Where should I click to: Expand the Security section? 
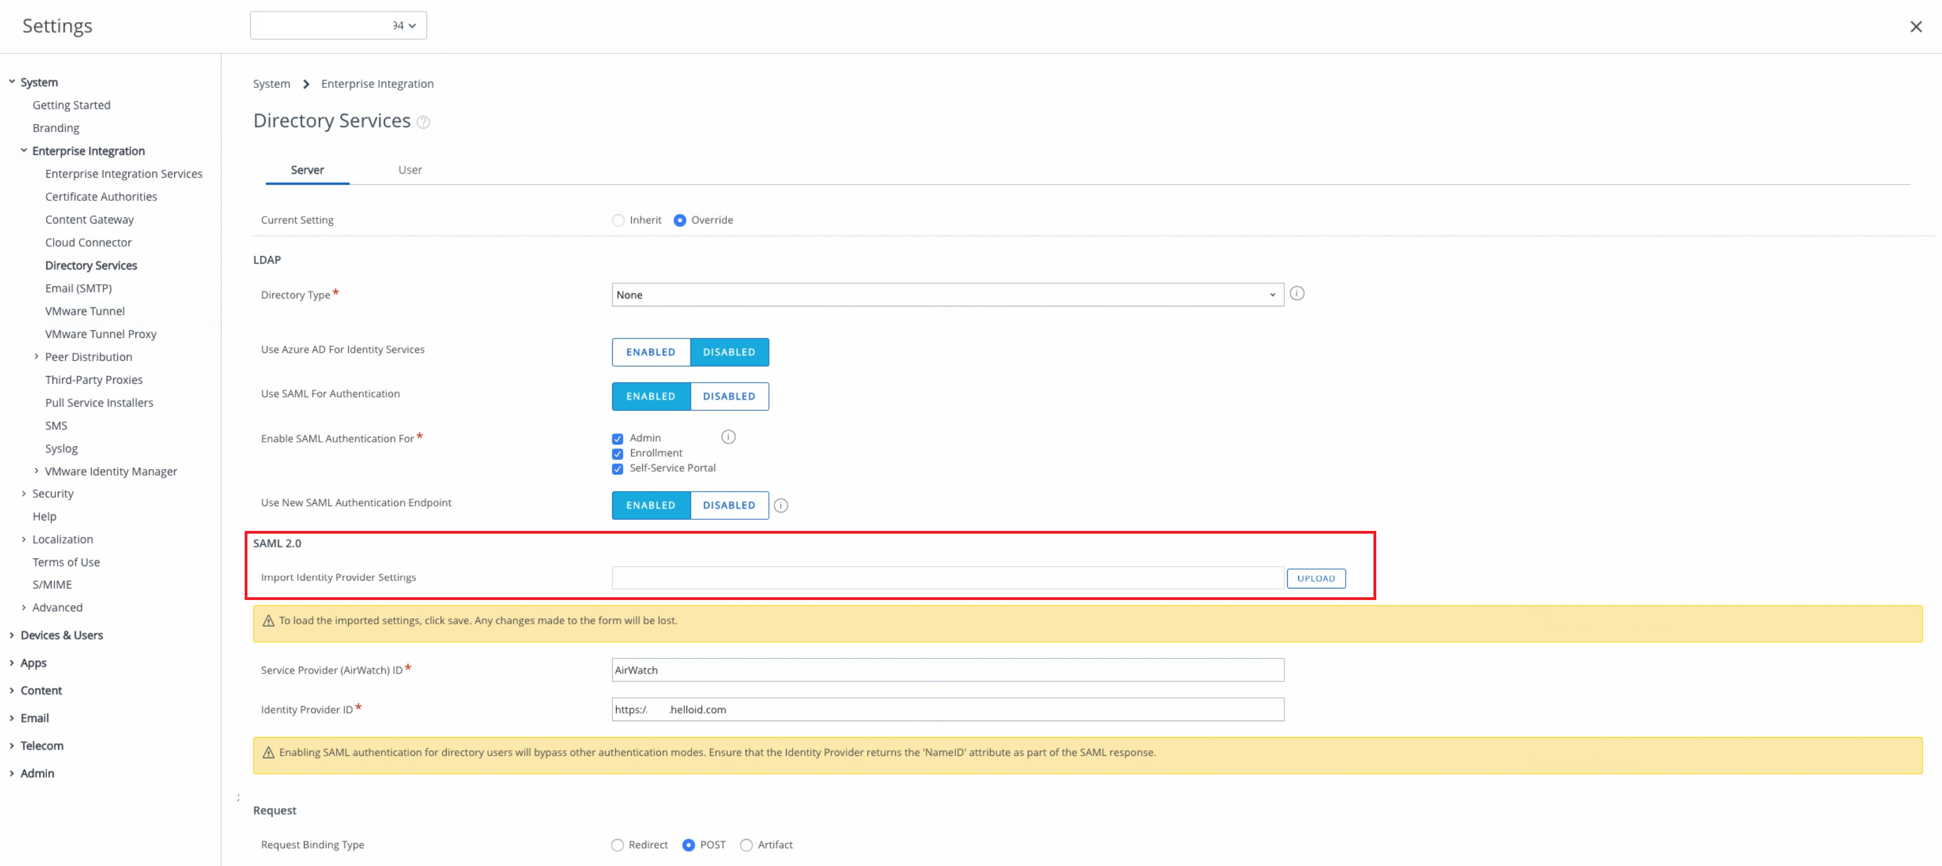coord(24,494)
